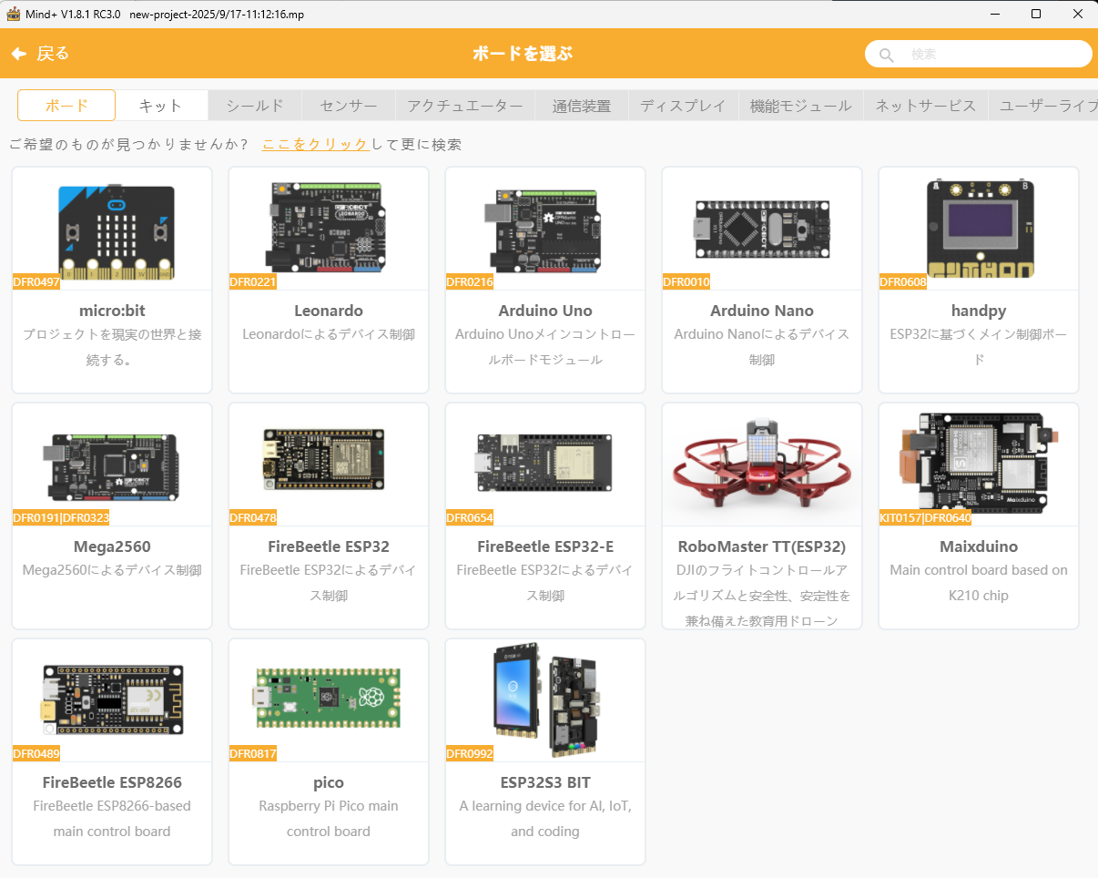
Task: Click the micro:bit title text
Action: point(112,311)
